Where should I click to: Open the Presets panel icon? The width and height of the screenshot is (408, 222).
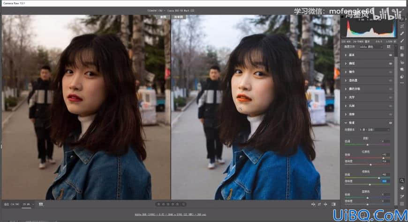click(x=402, y=77)
